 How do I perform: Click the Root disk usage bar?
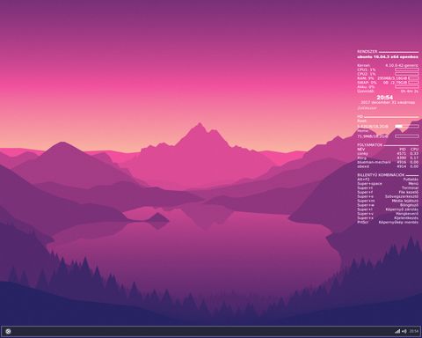tap(407, 126)
